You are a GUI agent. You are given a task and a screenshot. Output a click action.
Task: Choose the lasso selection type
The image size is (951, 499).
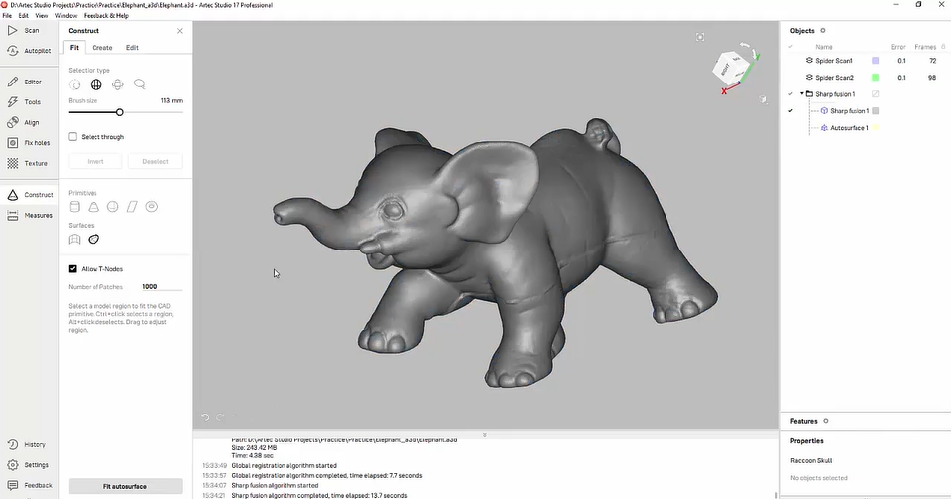point(139,84)
